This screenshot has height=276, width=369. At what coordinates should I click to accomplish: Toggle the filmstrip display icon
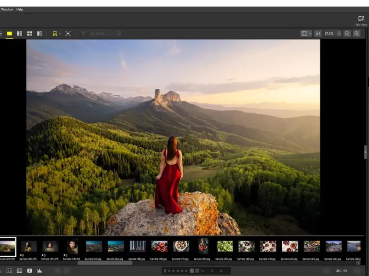pos(54,34)
